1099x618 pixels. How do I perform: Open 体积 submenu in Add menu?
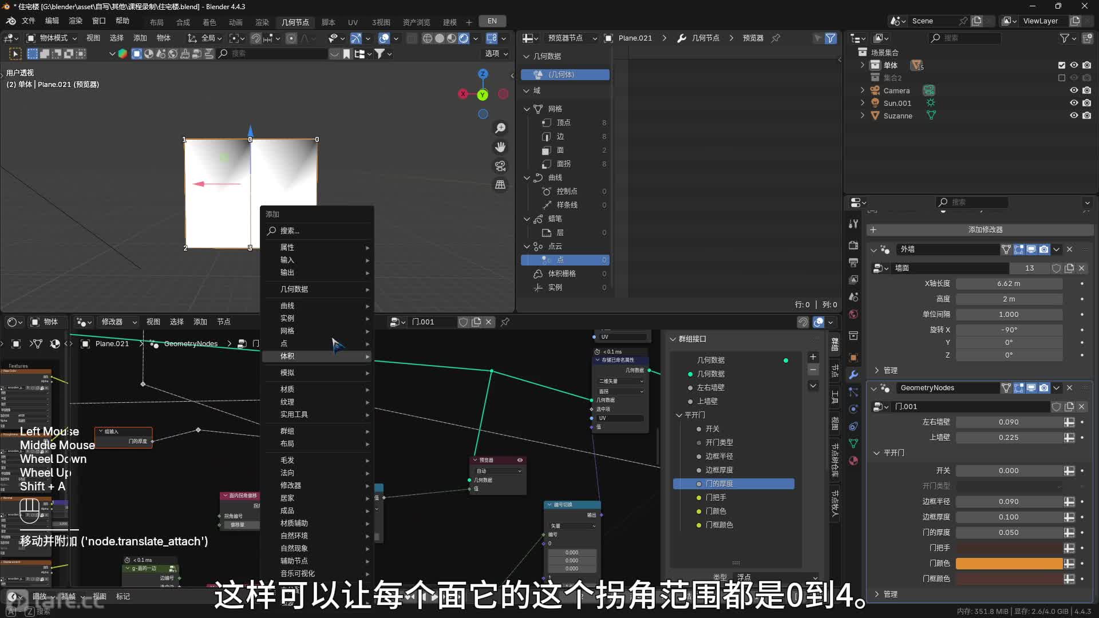318,356
